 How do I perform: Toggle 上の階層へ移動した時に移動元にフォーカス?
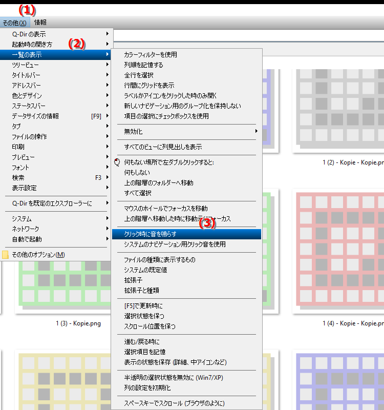[186, 218]
